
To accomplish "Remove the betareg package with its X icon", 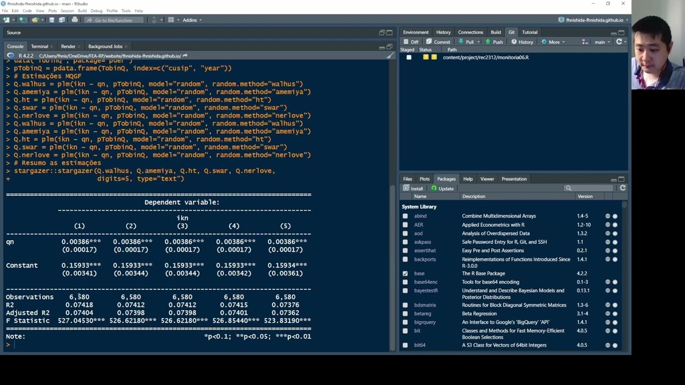I will pos(615,313).
